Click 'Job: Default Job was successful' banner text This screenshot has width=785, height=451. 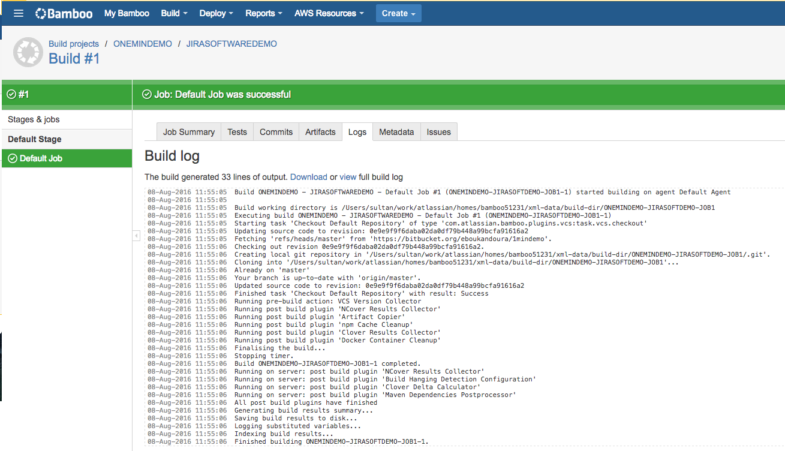[x=222, y=94]
